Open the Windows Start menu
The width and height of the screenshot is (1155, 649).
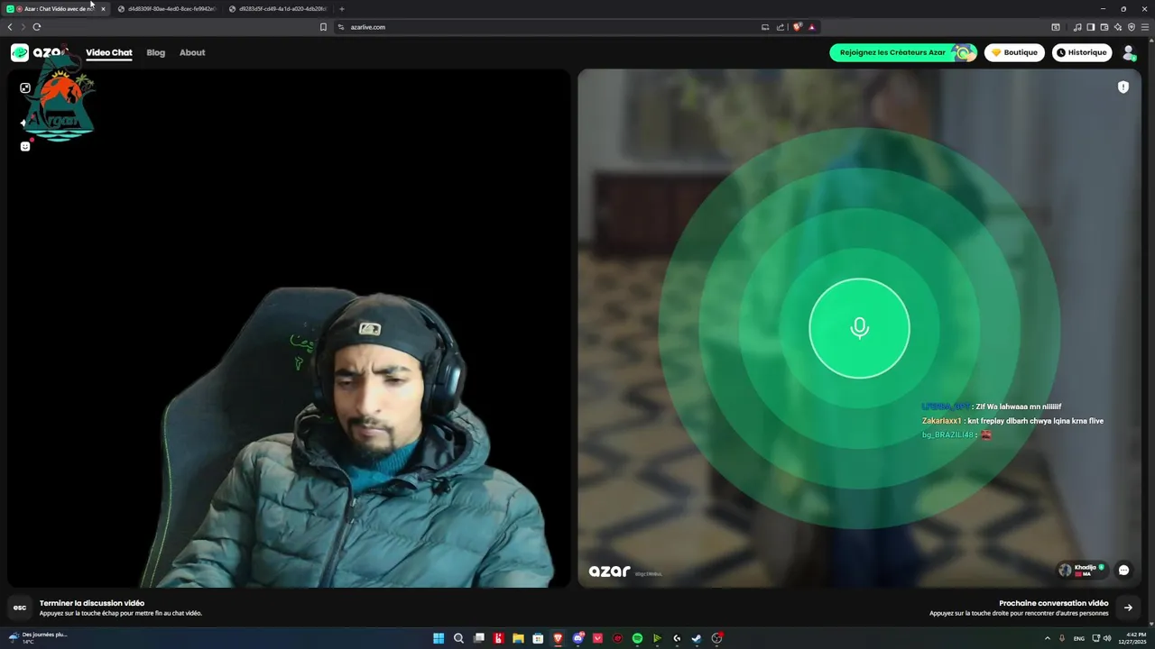pos(439,638)
